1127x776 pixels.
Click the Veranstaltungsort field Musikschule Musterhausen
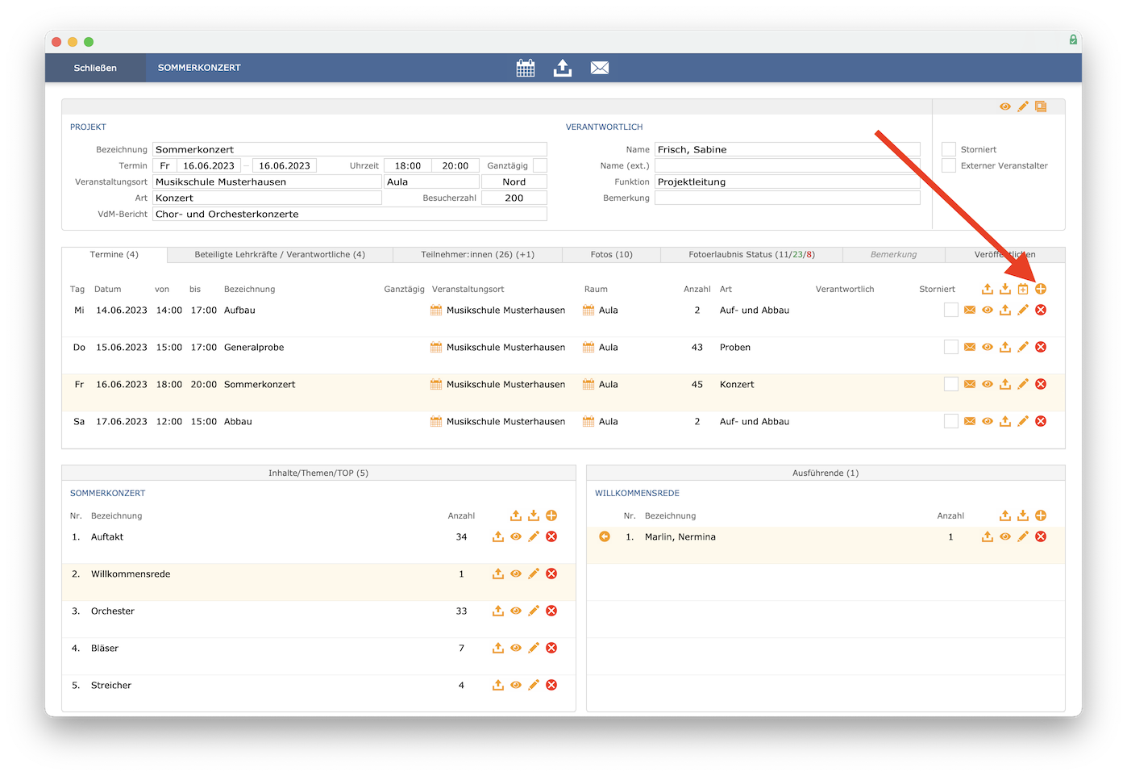click(x=267, y=181)
